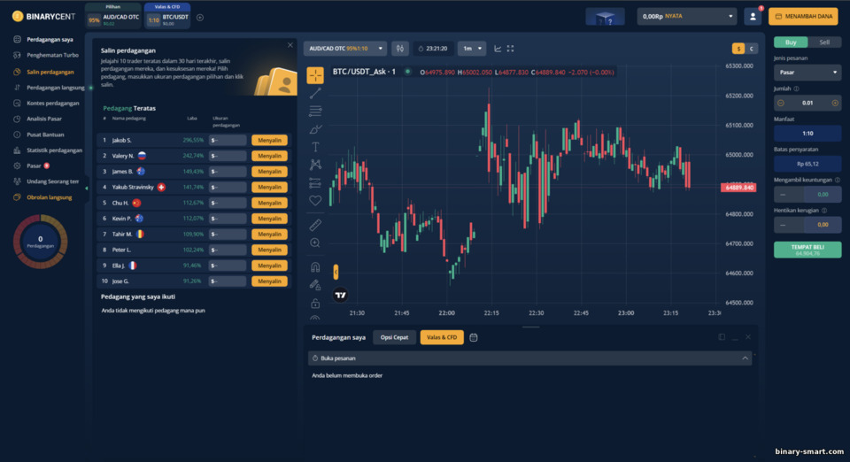Open the 1m timeframe dropdown
This screenshot has height=462, width=850.
(472, 49)
